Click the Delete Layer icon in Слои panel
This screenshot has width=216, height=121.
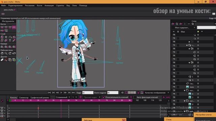tap(181, 24)
